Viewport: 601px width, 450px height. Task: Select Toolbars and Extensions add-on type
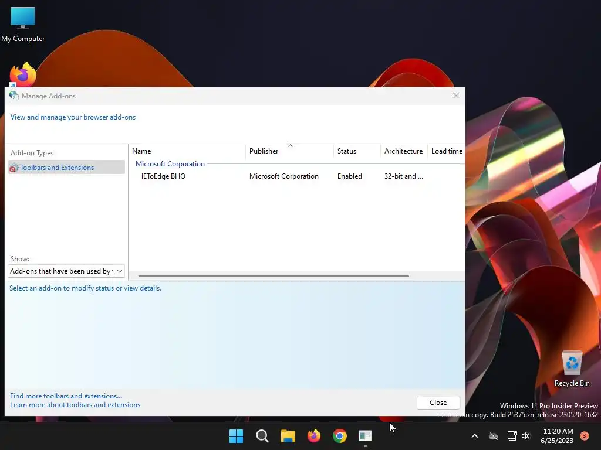tap(66, 167)
